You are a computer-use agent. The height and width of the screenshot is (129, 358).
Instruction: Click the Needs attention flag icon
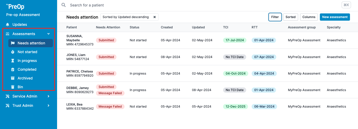click(x=13, y=43)
